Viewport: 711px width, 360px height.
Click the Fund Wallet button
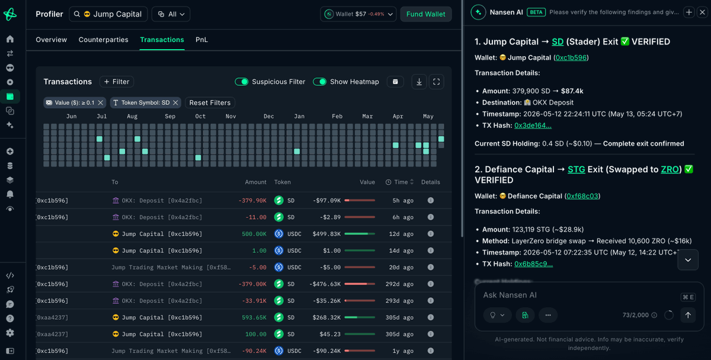click(426, 14)
